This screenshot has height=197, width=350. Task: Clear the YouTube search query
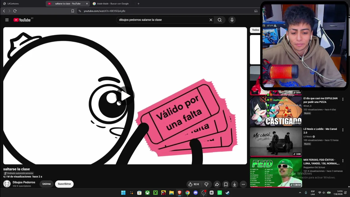pyautogui.click(x=211, y=20)
